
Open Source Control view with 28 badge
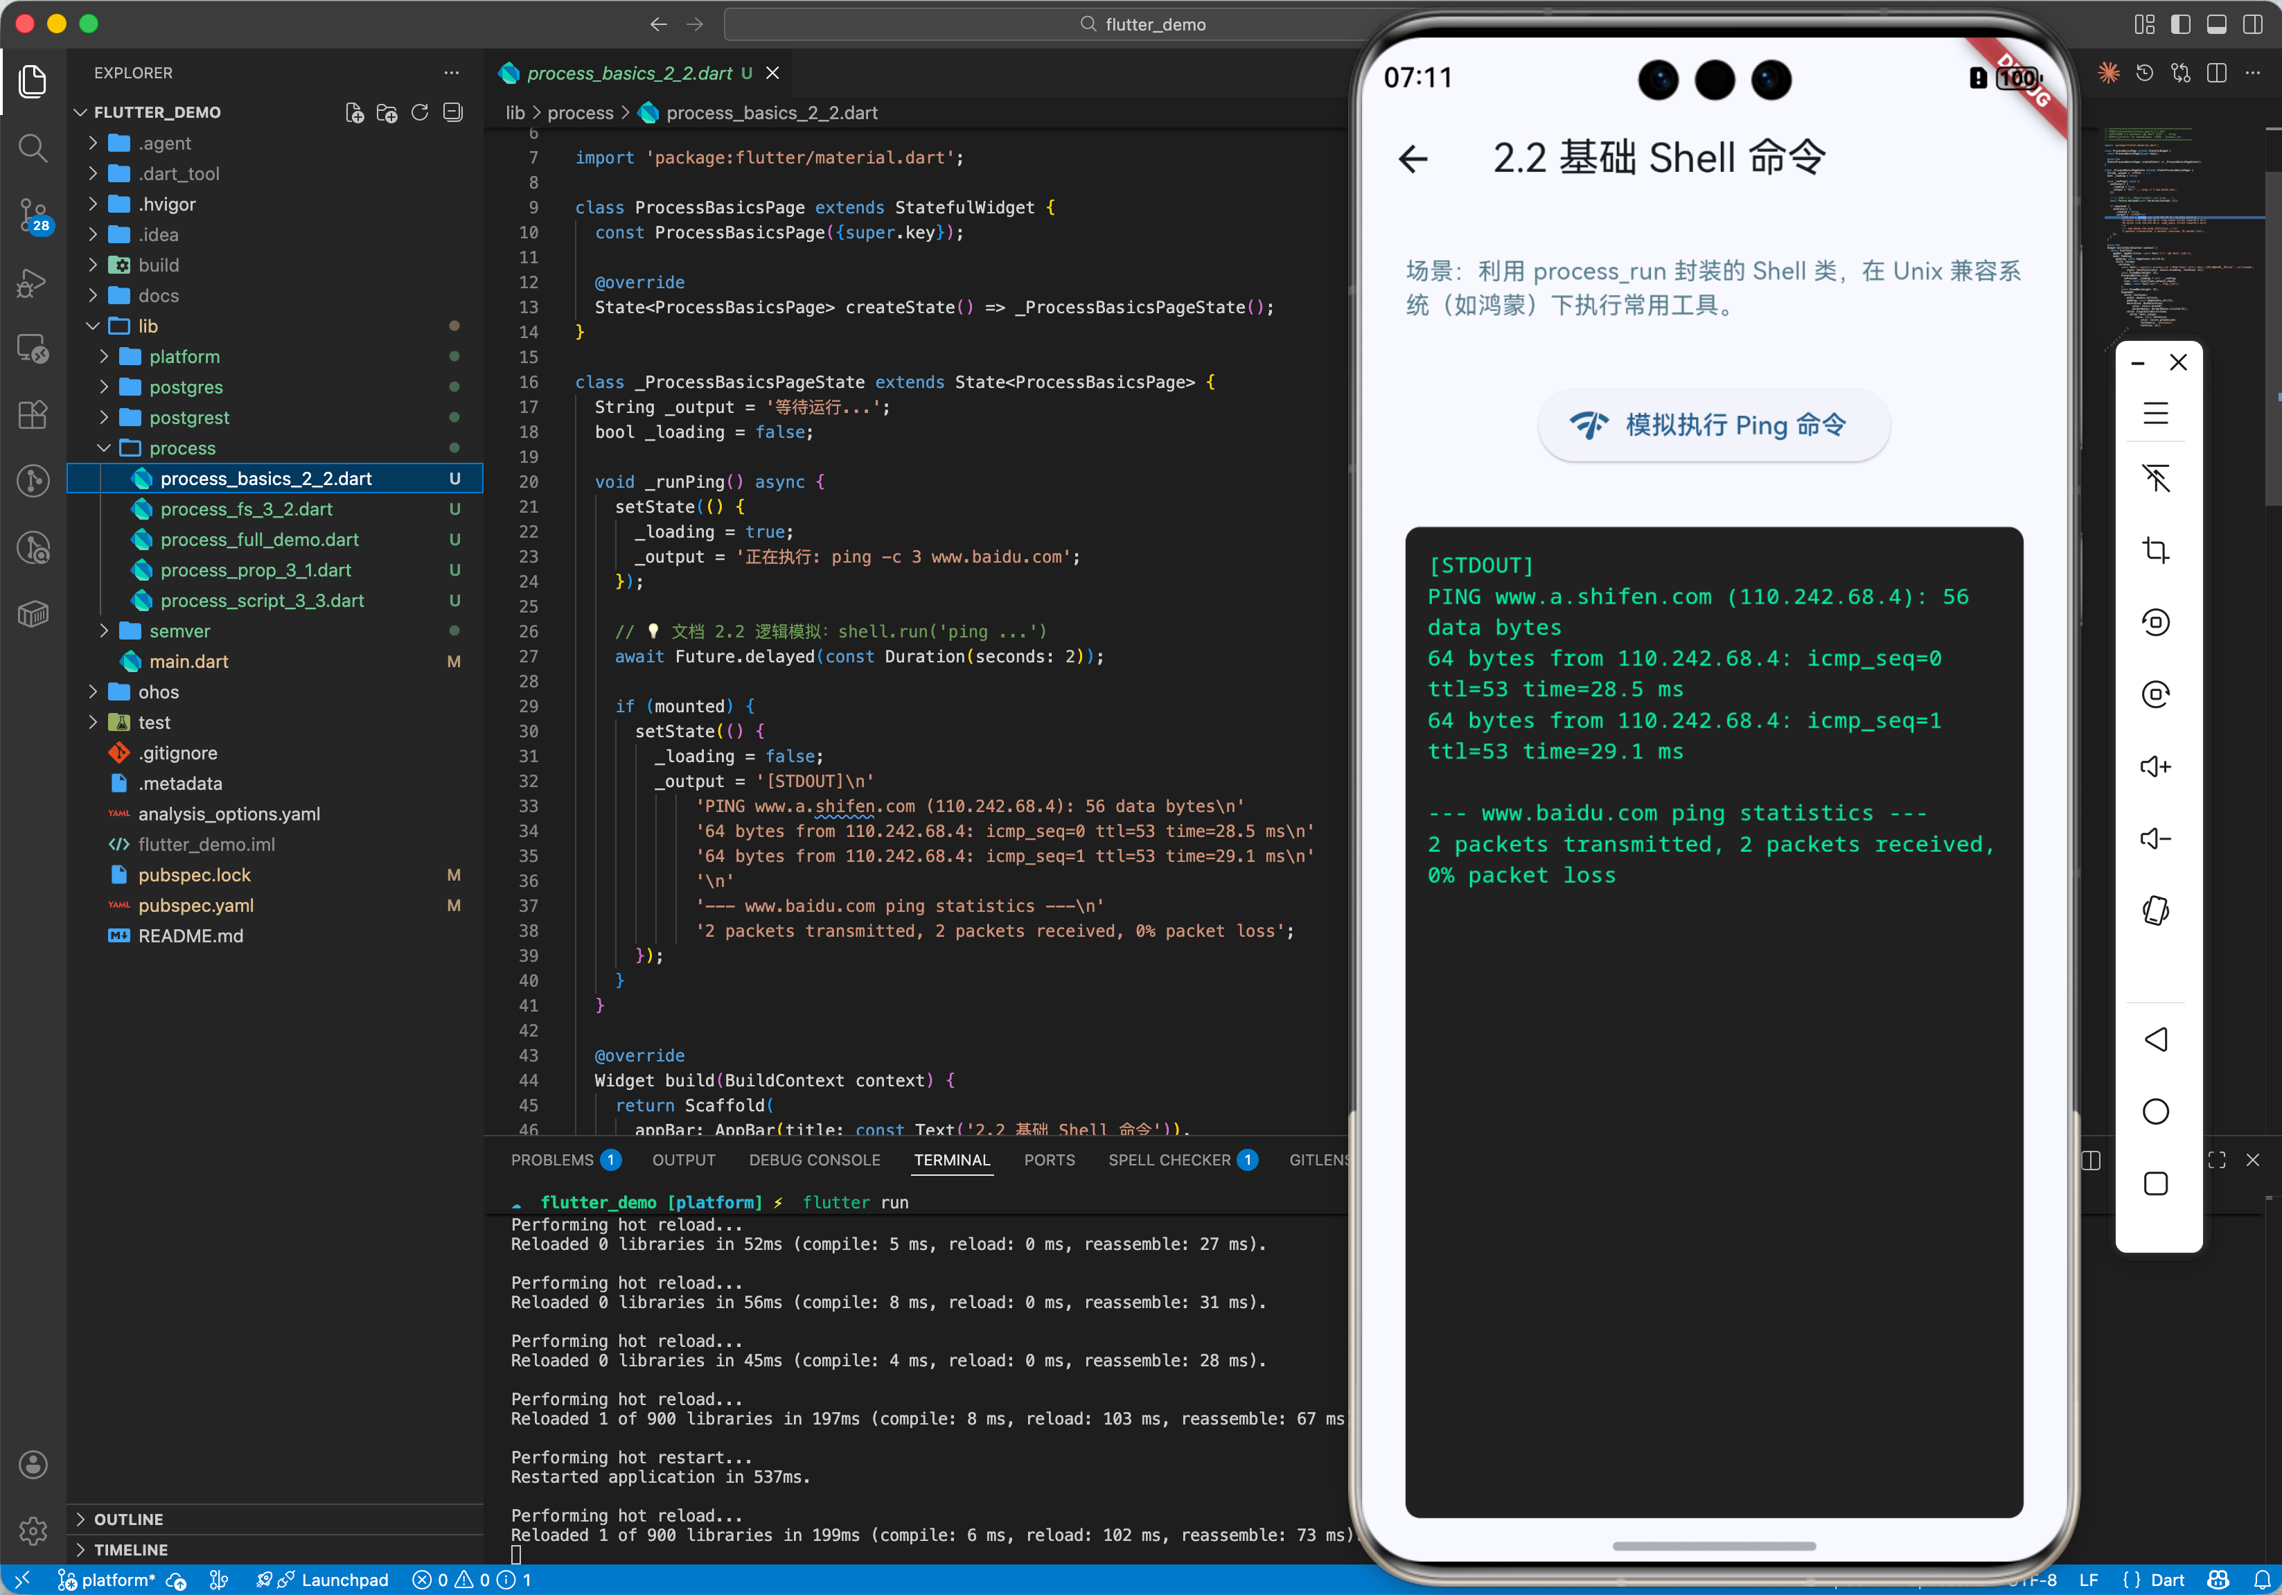click(x=33, y=213)
